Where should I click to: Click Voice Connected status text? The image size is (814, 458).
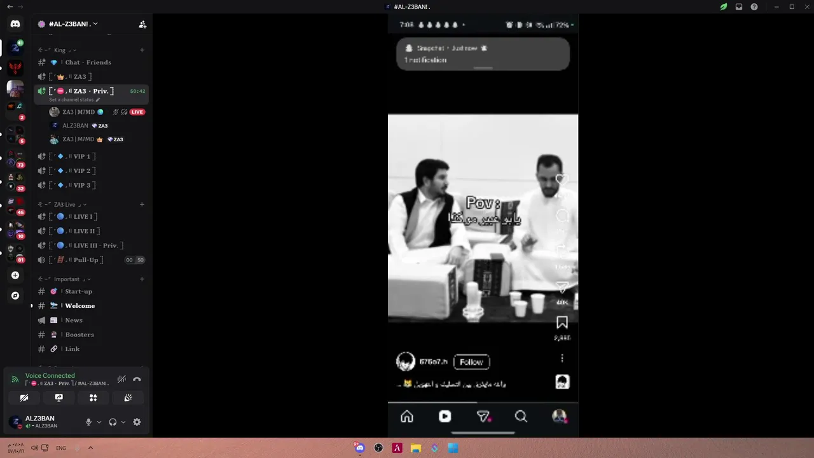coord(50,376)
